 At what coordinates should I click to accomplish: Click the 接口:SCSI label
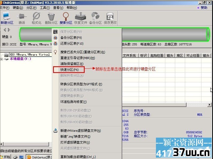[9, 44]
